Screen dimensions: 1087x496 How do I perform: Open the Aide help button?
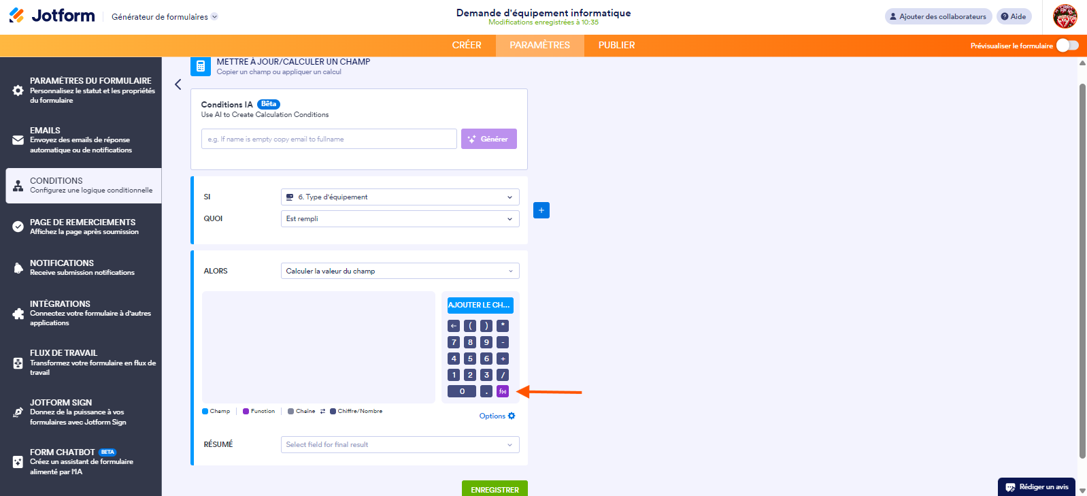click(1014, 16)
